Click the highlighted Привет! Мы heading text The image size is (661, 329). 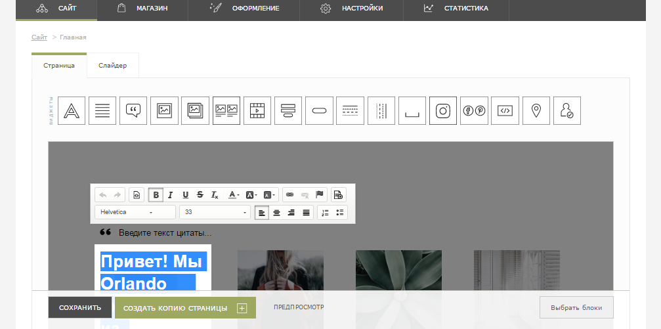(x=153, y=262)
